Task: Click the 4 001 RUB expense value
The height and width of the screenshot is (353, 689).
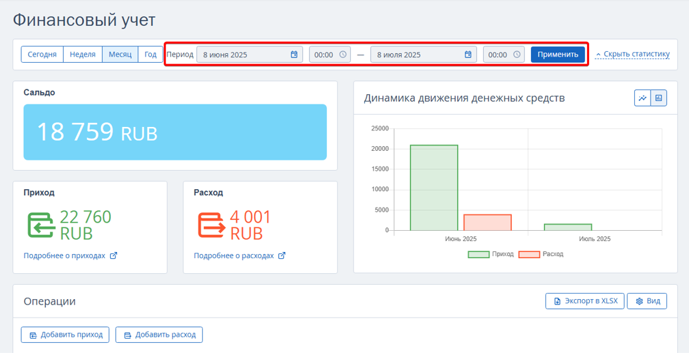Action: tap(250, 225)
